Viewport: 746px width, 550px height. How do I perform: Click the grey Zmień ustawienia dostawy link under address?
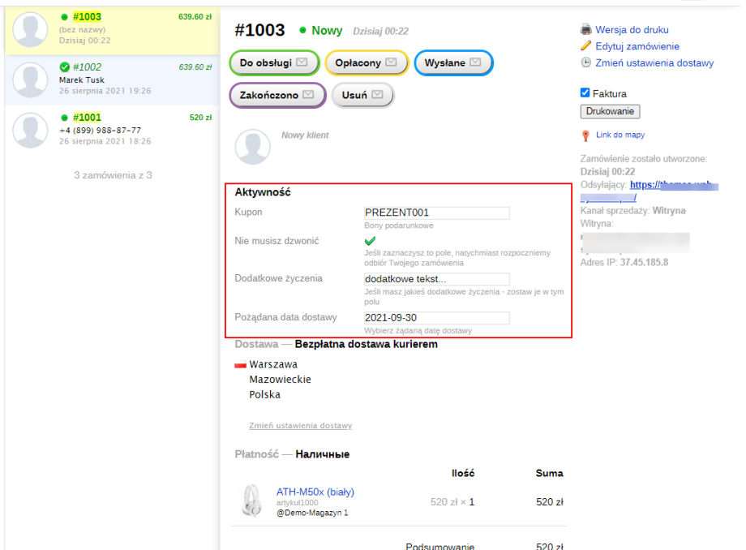(300, 426)
